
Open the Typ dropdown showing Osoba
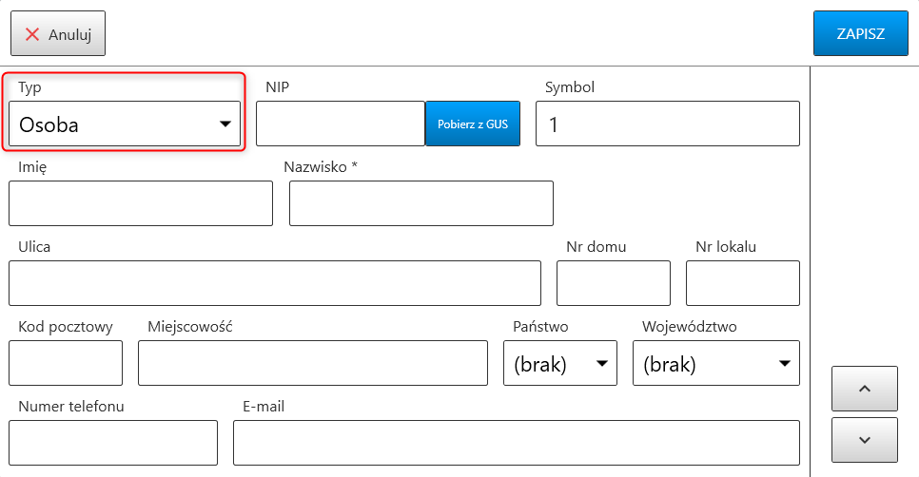pos(125,124)
